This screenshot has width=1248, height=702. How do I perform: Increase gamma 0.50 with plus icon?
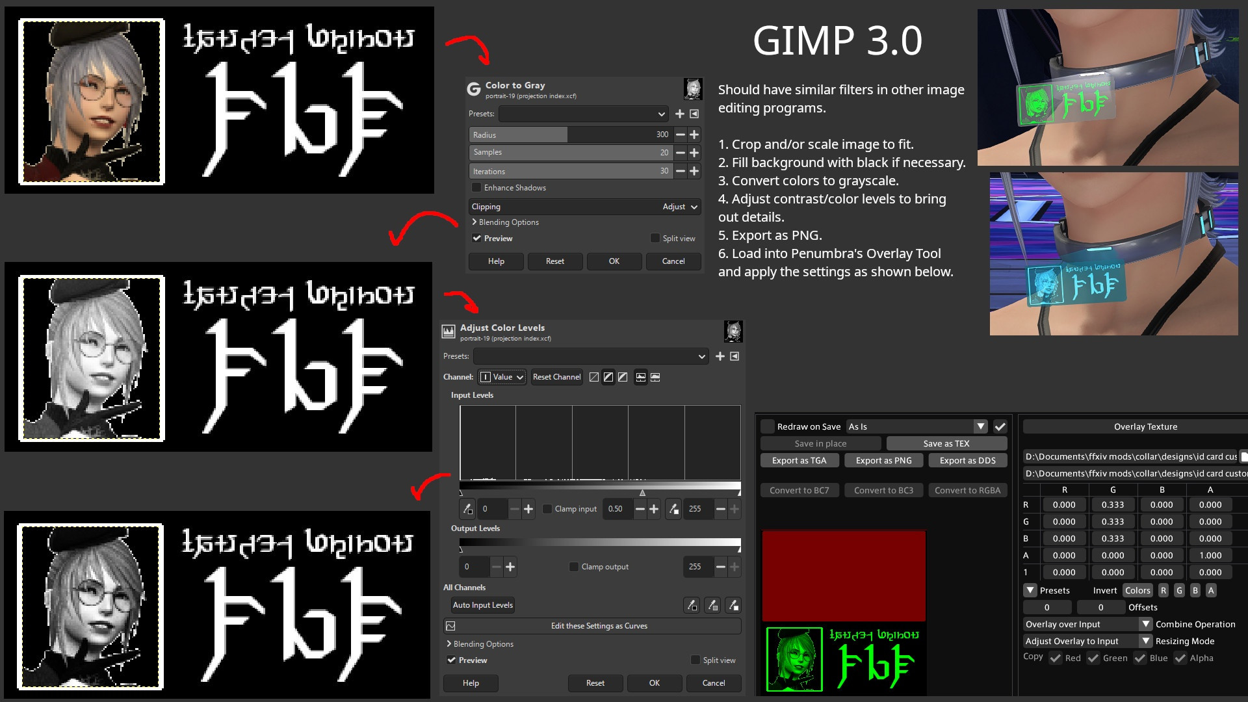coord(654,509)
